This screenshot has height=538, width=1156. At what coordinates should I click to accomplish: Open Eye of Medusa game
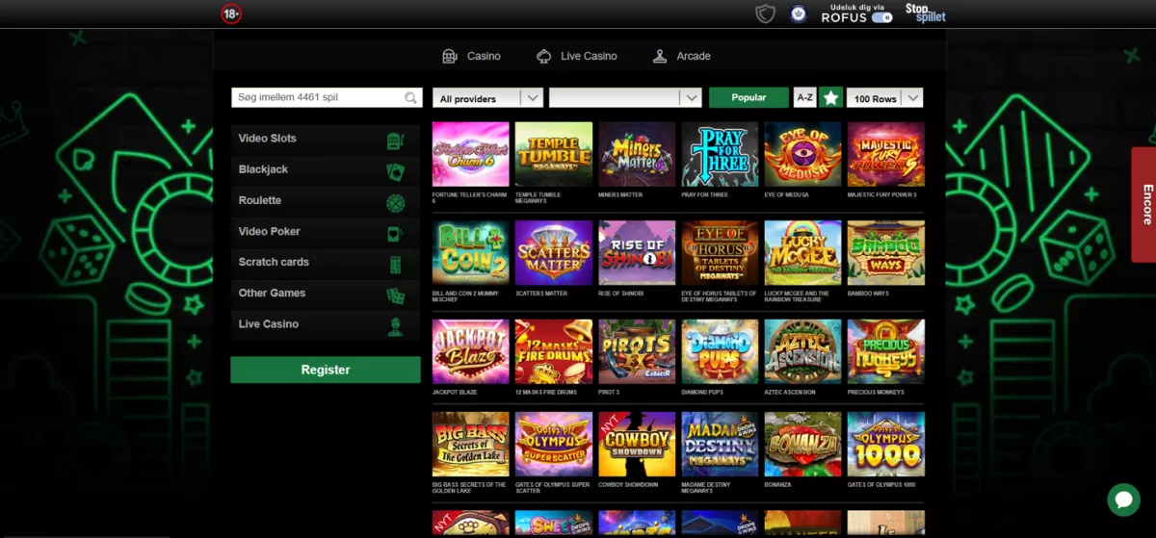coord(802,154)
